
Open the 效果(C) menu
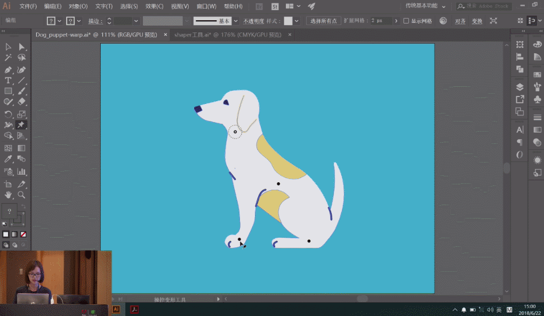pos(155,6)
